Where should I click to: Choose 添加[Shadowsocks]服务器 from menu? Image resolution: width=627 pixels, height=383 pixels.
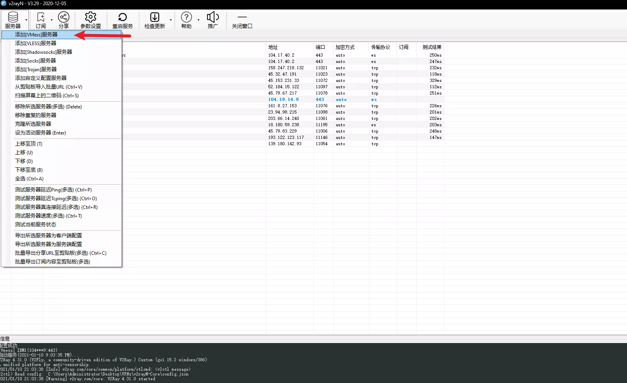(x=61, y=52)
